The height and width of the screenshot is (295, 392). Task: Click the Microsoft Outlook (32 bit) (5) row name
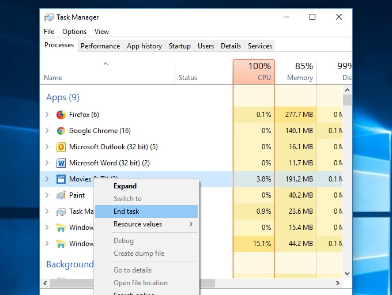pyautogui.click(x=114, y=147)
